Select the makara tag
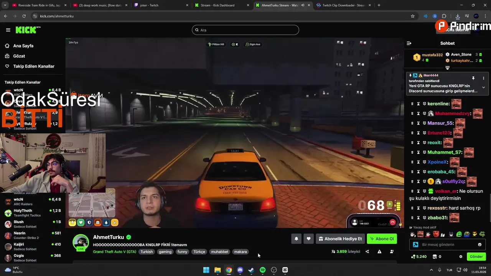This screenshot has height=276, width=491. 241,252
